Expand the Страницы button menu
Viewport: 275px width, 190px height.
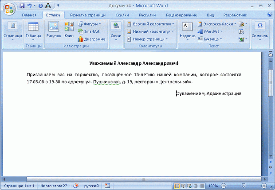(12, 32)
